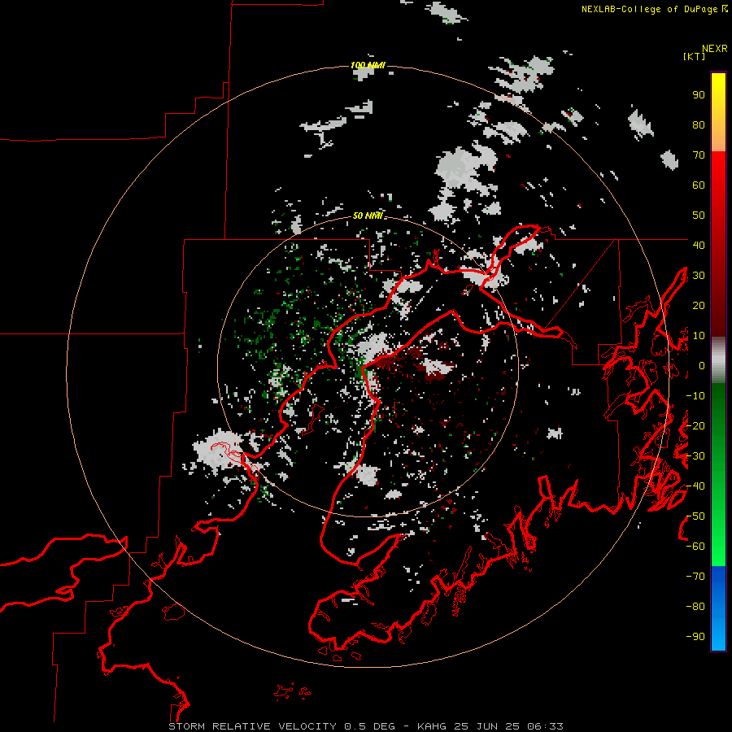Select the 30 value on velocity scale
Image resolution: width=732 pixels, height=732 pixels.
(x=699, y=276)
